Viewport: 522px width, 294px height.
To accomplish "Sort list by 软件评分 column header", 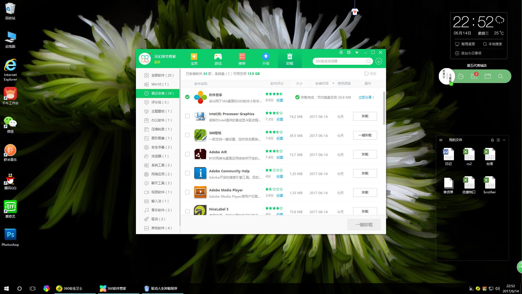I will (x=277, y=83).
